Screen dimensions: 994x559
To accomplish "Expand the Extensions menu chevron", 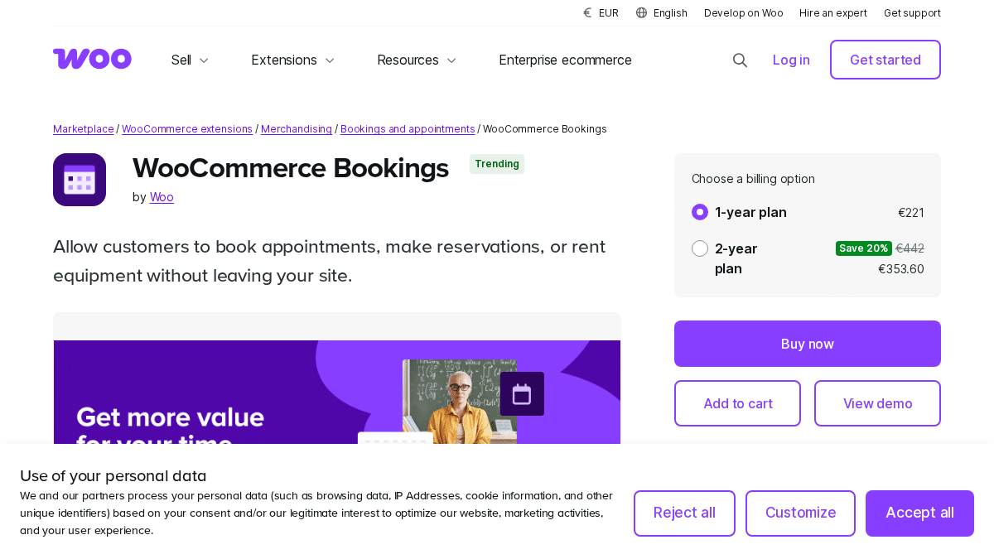I will 330,60.
